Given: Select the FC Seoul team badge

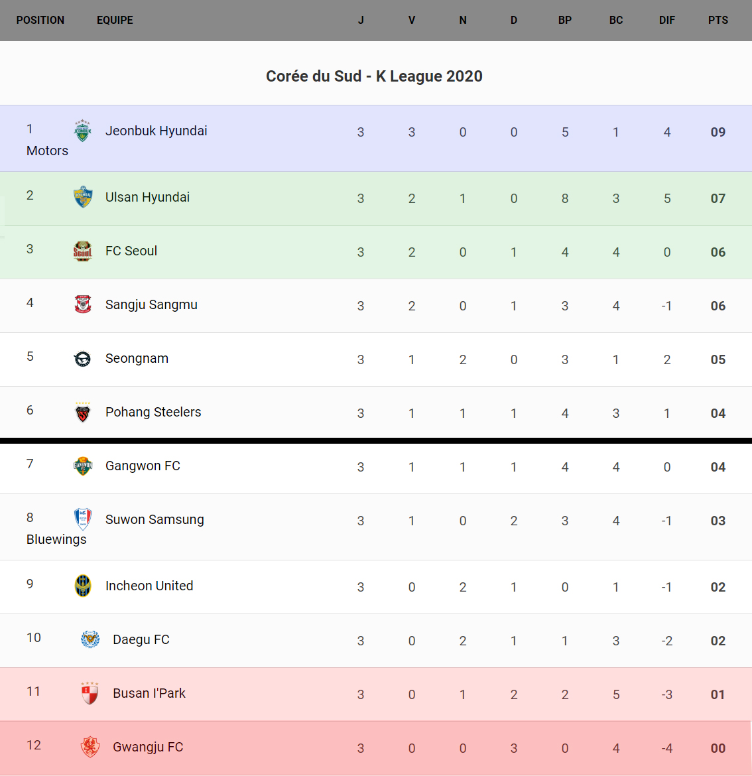Looking at the screenshot, I should [82, 251].
